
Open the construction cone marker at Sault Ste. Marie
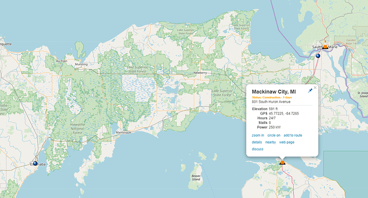(x=325, y=45)
